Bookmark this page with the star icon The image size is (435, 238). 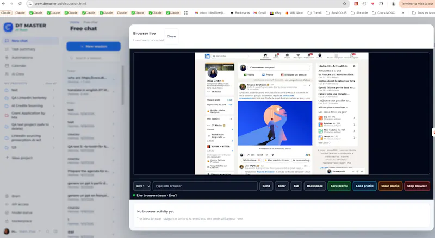coord(345,4)
